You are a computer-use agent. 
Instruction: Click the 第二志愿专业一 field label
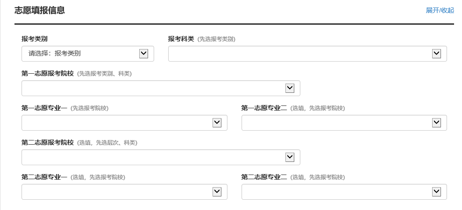[x=44, y=177]
